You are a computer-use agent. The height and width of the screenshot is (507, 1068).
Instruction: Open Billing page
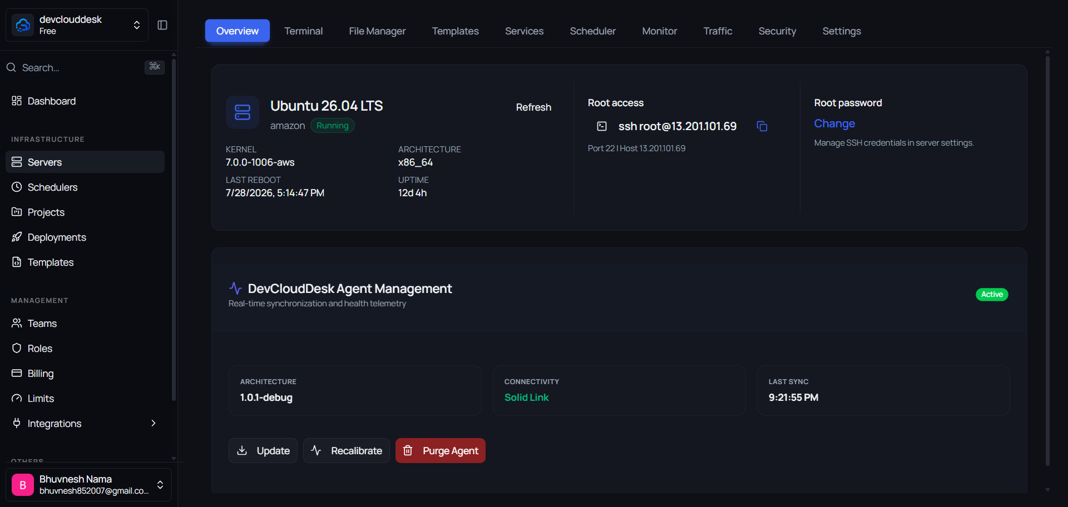point(85,373)
